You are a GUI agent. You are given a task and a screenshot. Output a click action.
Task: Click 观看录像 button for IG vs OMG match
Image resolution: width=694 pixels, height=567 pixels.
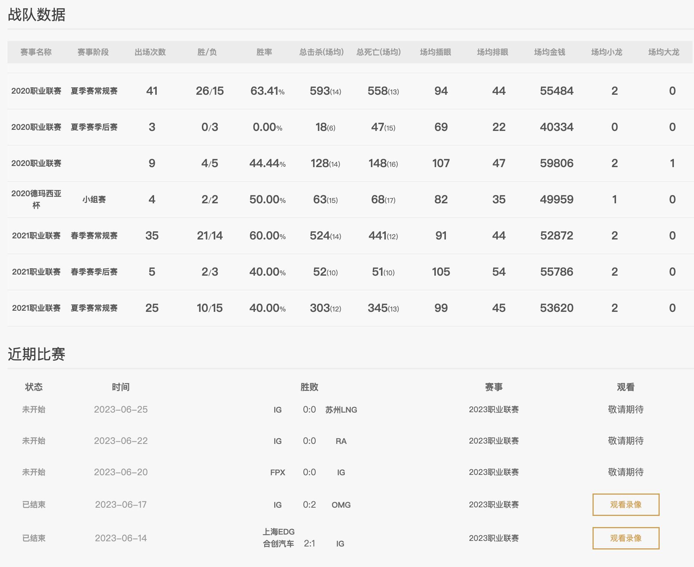pos(626,505)
